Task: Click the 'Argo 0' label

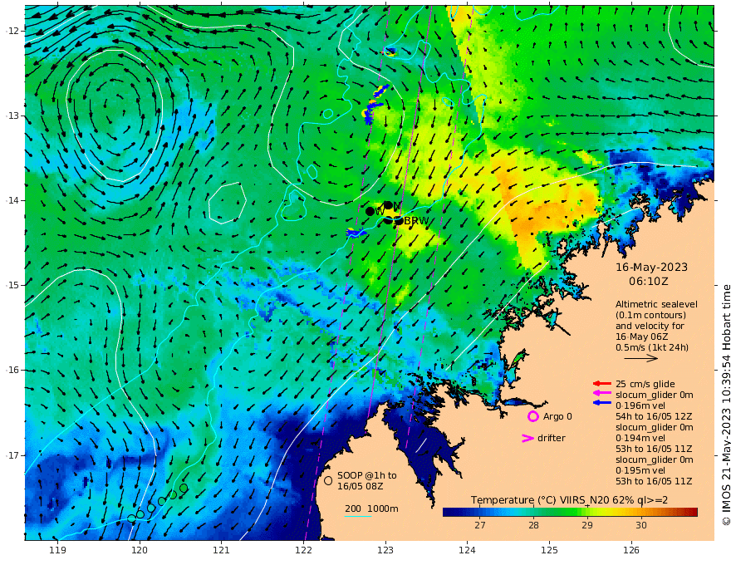Action: [x=557, y=416]
